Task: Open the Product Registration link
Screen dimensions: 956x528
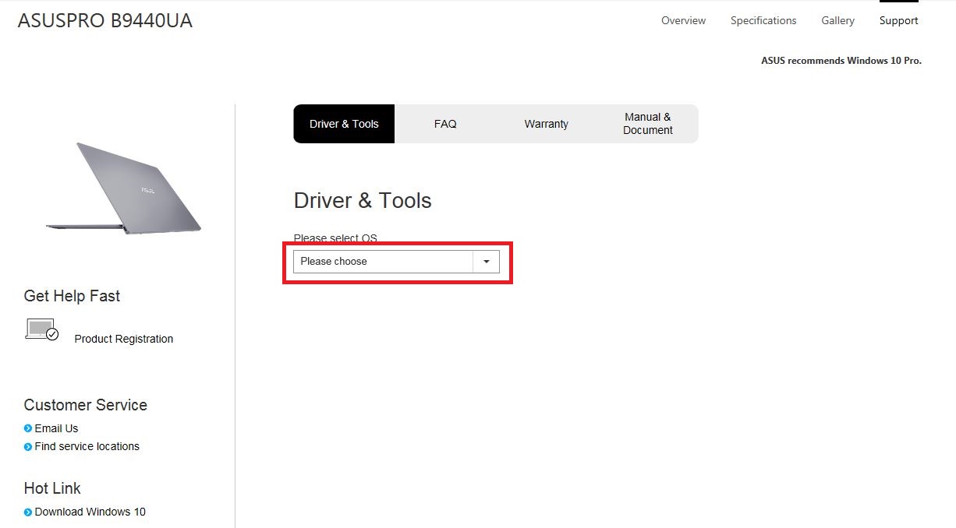Action: (124, 339)
